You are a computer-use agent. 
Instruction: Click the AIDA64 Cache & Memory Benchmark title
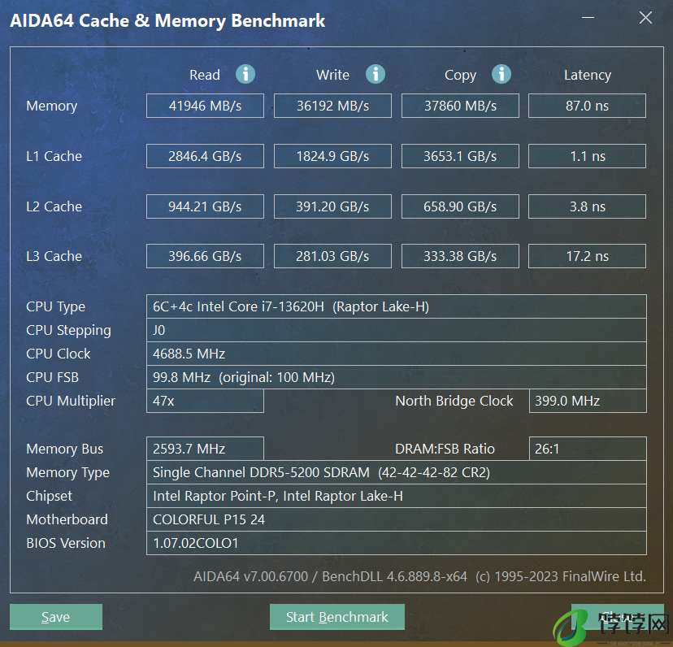point(167,21)
